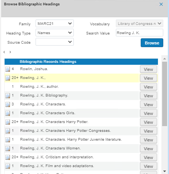Image resolution: width=169 pixels, height=174 pixels.
Task: Select text 'Rowling, J. K. Criticism and interpretation.'
Action: pos(57,157)
